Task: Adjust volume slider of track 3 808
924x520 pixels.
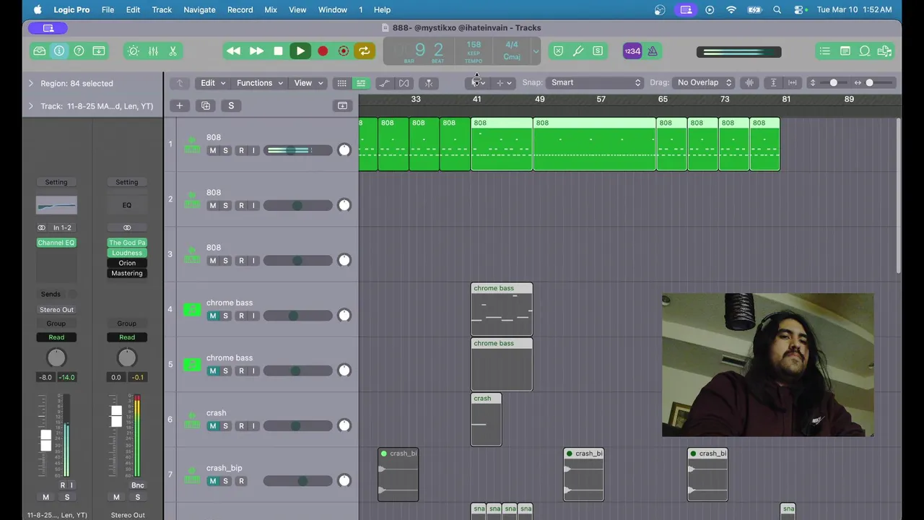Action: (x=297, y=261)
